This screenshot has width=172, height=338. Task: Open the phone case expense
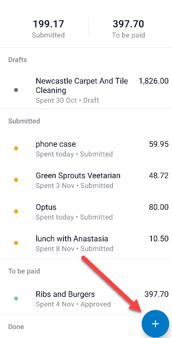click(x=86, y=149)
